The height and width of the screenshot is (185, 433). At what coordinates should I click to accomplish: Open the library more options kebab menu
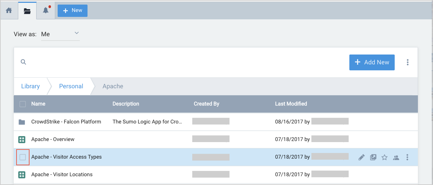(x=408, y=62)
